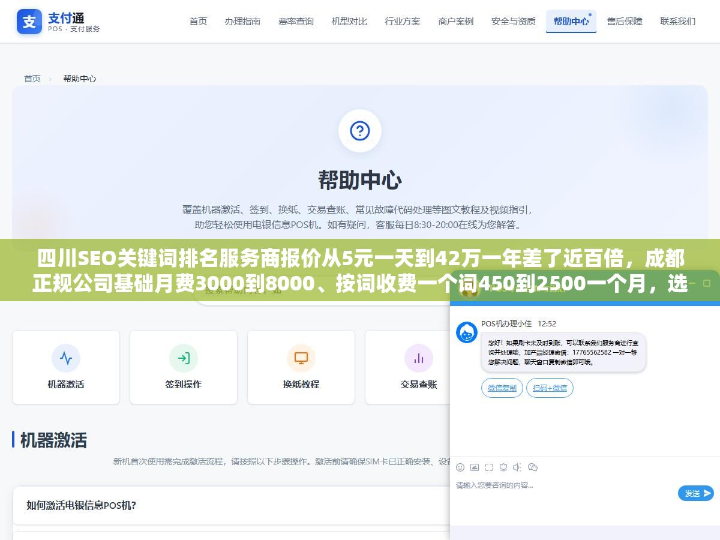Select 帮助中心 navigation tab

pos(571,21)
